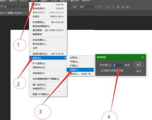Open 焦点区域(U)... focus area

(48, 44)
